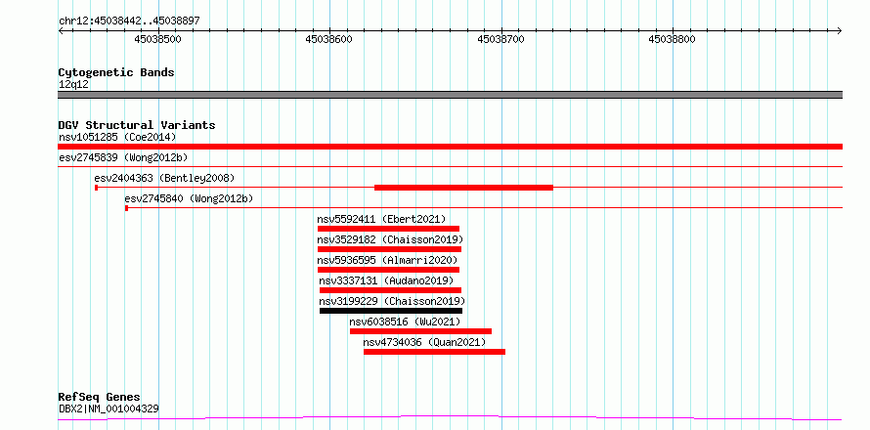The width and height of the screenshot is (870, 430).
Task: Click the 45038700 ruler position
Action: pos(500,40)
